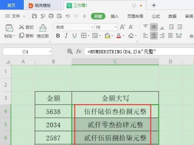Align text right
Viewport: 194px width, 145px height.
162,35
